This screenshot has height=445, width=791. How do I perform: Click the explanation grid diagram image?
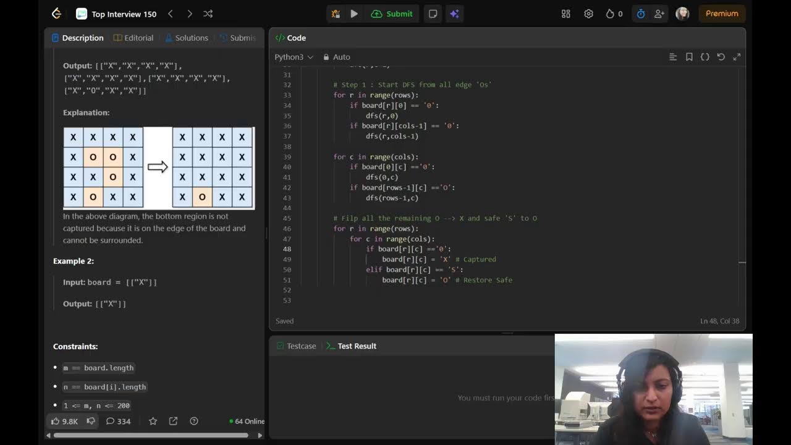[159, 167]
